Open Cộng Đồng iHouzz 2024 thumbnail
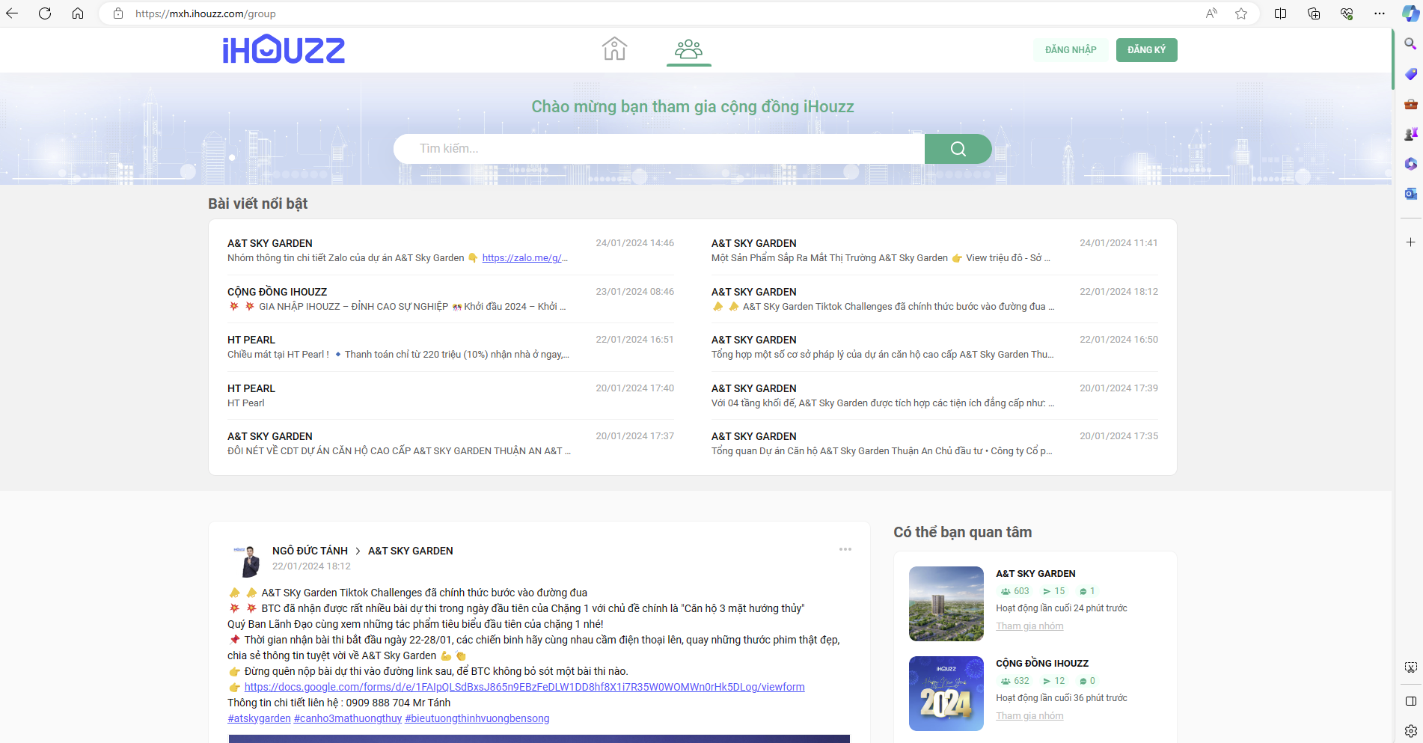 946,694
